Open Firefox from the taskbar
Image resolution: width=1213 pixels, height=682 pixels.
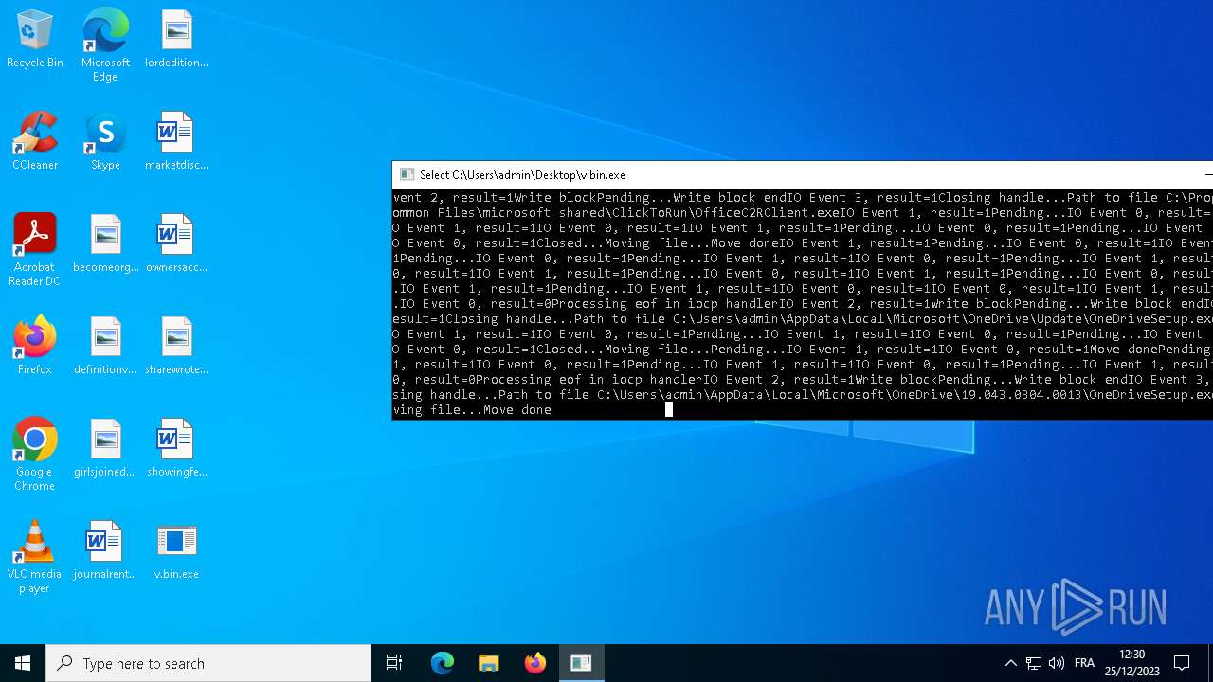pyautogui.click(x=535, y=663)
